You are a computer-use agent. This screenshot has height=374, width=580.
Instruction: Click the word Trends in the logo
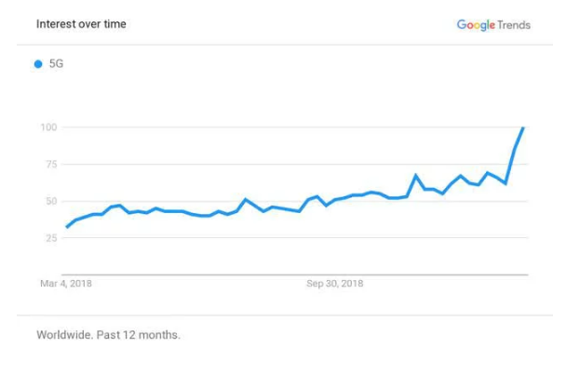click(514, 25)
